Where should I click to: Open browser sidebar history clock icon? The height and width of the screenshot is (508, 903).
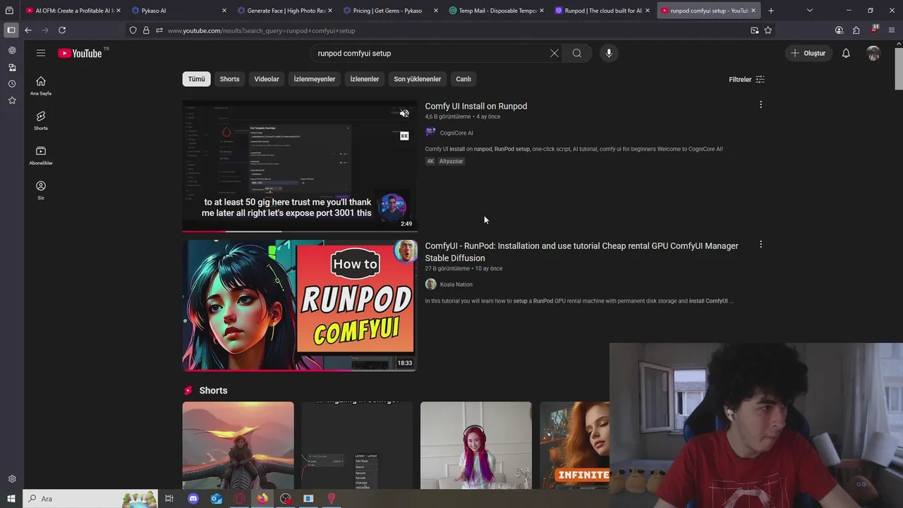coord(12,84)
